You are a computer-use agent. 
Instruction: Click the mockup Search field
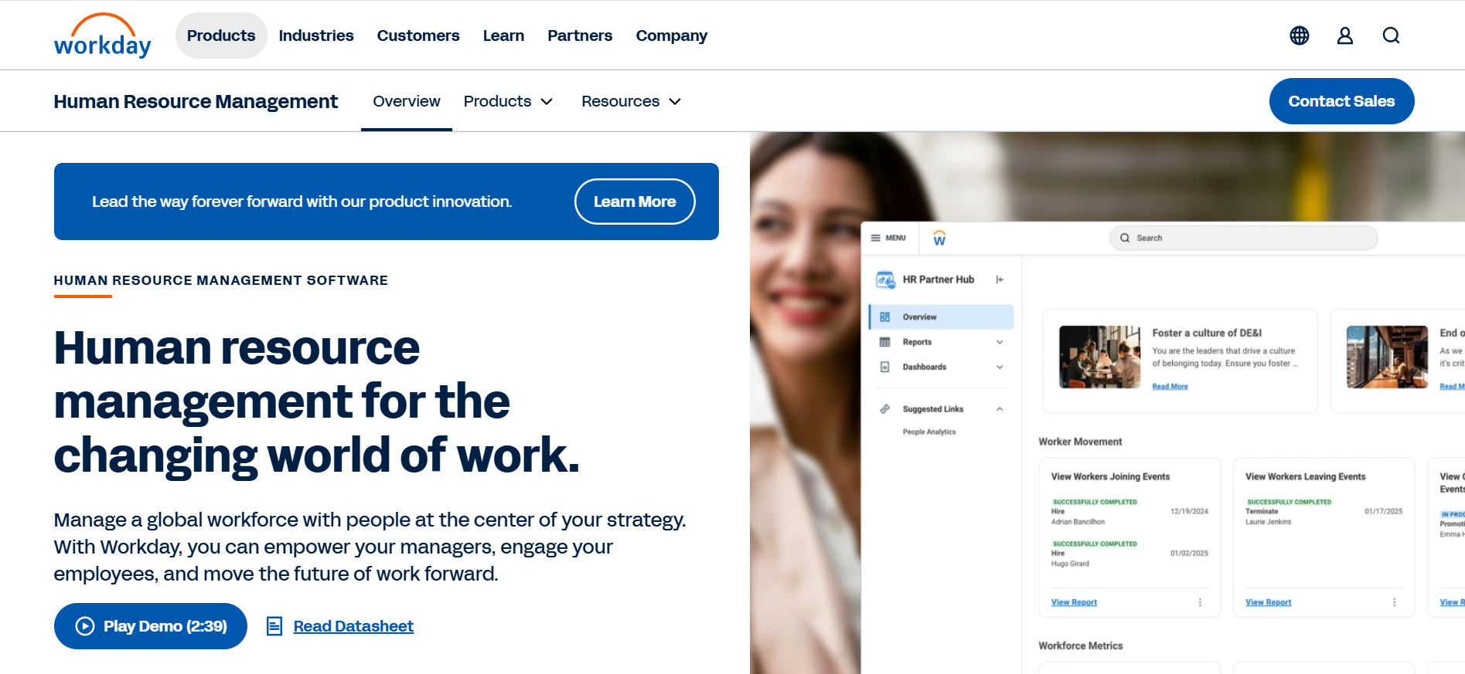coord(1244,238)
